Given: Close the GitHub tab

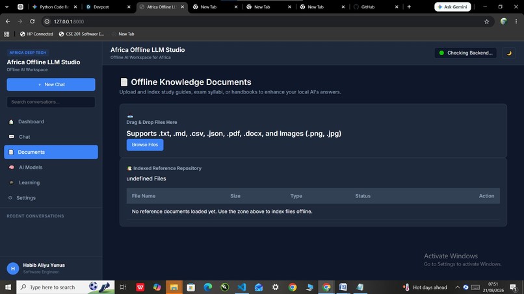Looking at the screenshot, I should click(397, 6).
